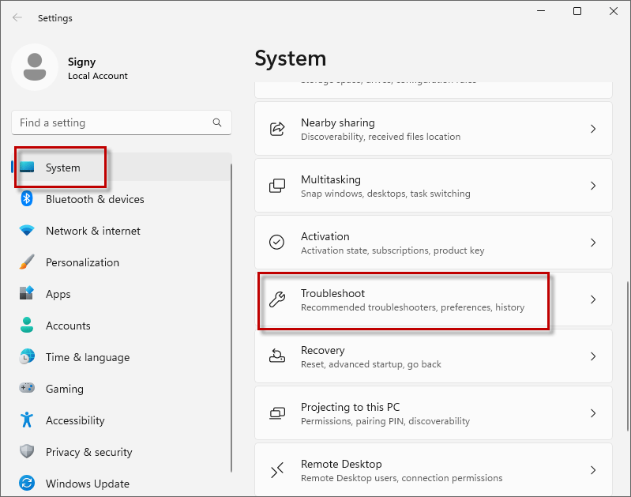Click the Signy user avatar
Viewport: 631px width, 497px height.
[35, 67]
